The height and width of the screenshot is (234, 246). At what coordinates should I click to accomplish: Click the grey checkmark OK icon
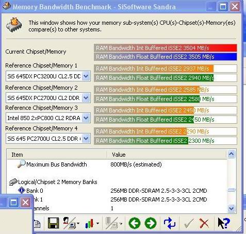coord(189,224)
